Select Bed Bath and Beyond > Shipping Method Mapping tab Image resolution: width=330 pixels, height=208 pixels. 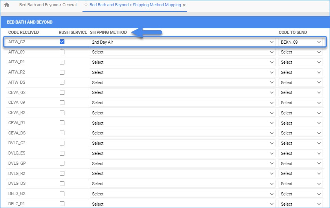(x=135, y=5)
